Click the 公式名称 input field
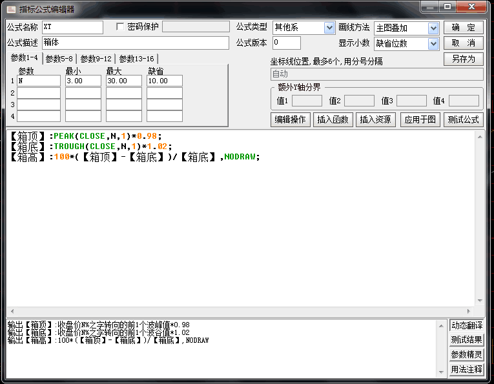Screen dimensions: 494x384 point(72,27)
